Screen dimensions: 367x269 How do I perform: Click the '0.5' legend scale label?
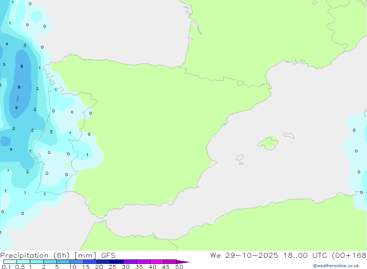(20, 267)
